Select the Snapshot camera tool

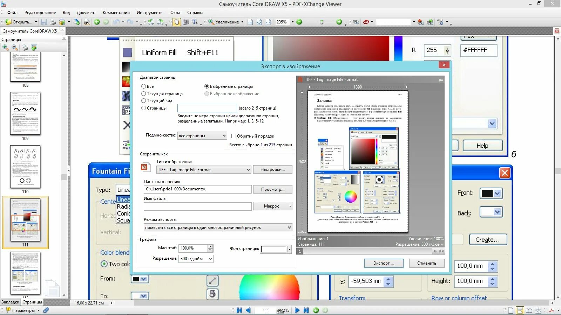(x=186, y=22)
